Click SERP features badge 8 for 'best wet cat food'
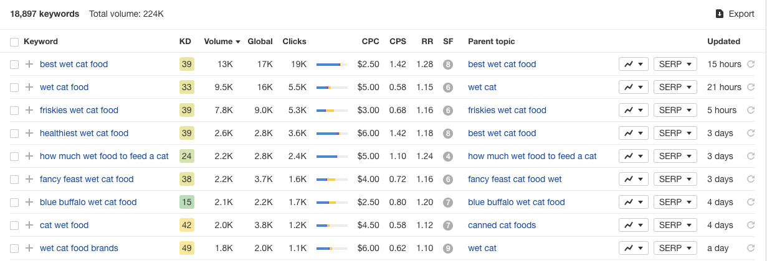The width and height of the screenshot is (767, 261). tap(447, 64)
